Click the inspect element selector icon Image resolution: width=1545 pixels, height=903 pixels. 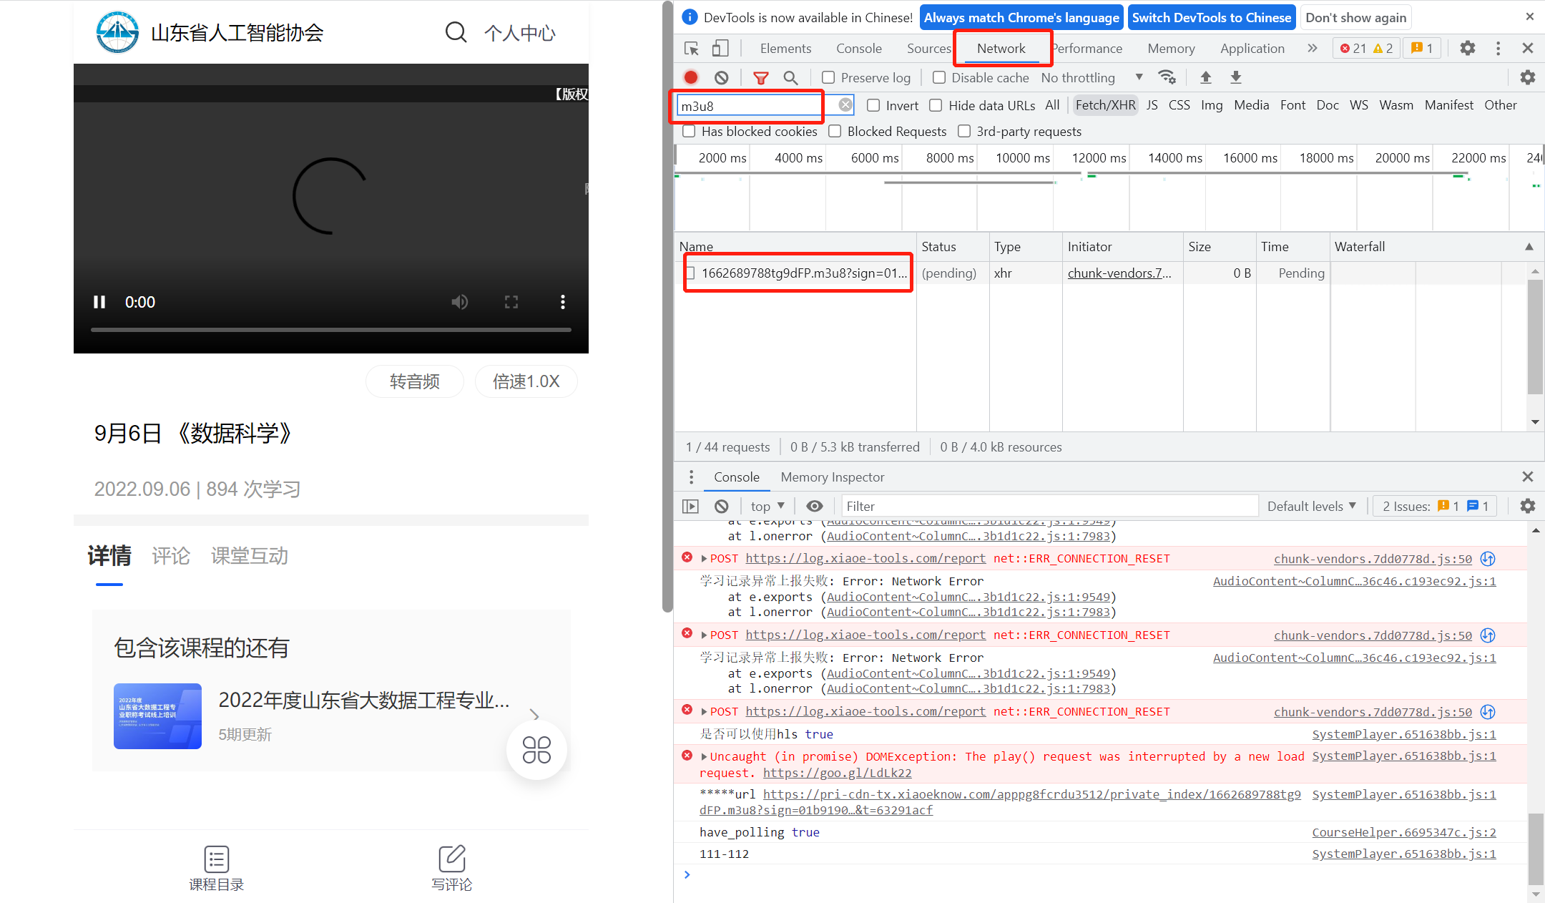691,49
